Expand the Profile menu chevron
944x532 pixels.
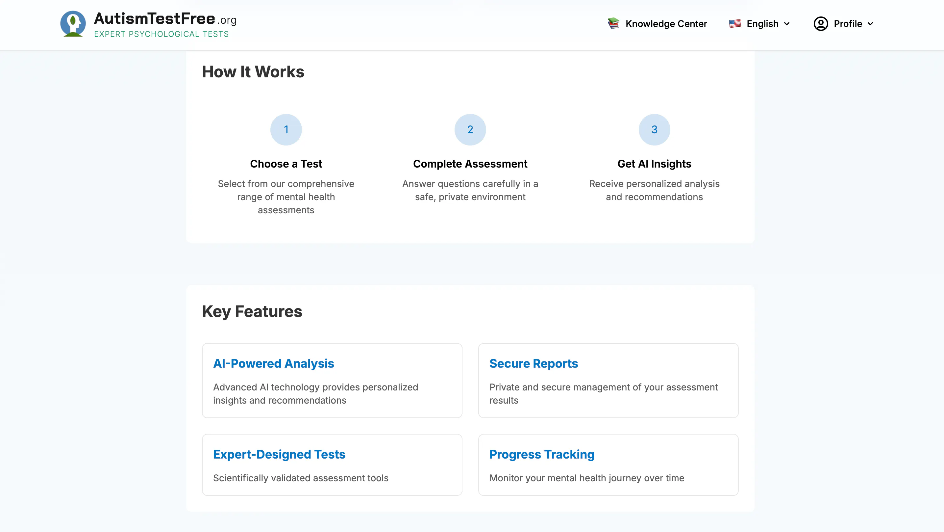[870, 24]
